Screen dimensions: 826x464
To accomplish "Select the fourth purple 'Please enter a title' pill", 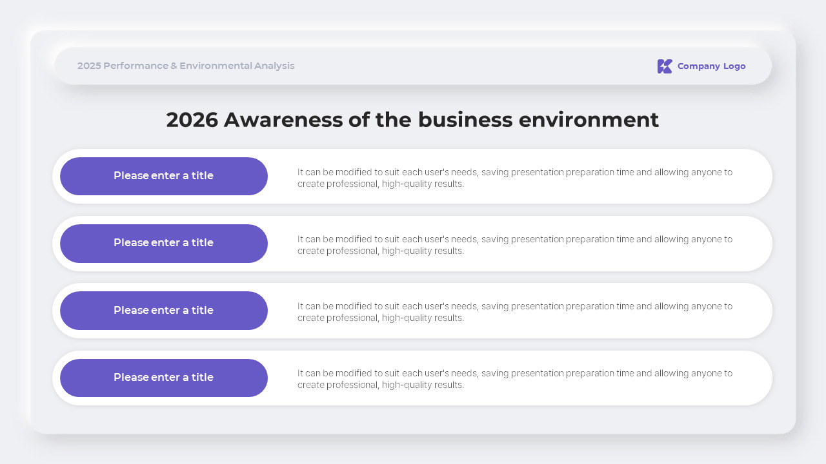I will pyautogui.click(x=164, y=378).
